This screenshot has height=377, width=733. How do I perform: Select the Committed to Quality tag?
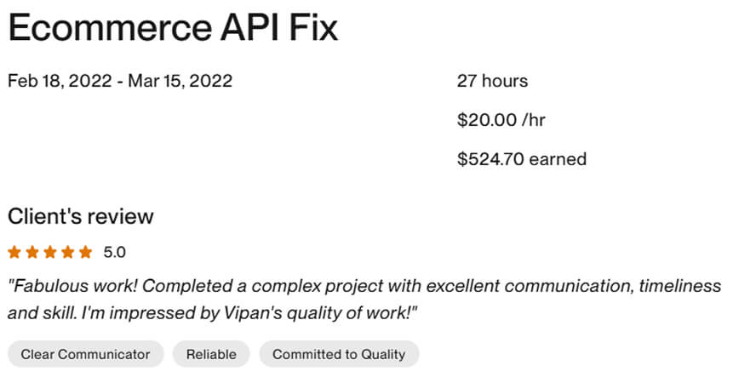339,354
